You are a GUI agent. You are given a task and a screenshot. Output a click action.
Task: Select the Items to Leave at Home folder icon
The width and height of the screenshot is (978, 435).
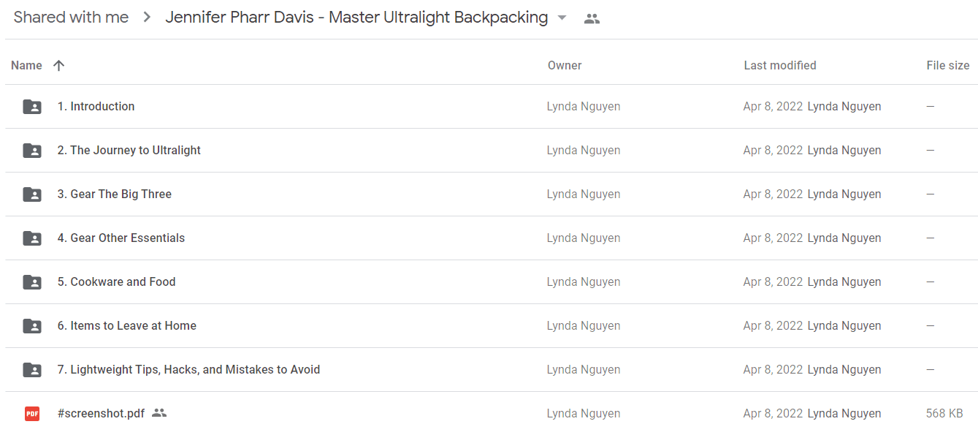32,326
